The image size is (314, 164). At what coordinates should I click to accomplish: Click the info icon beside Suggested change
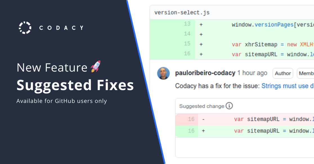point(229,106)
